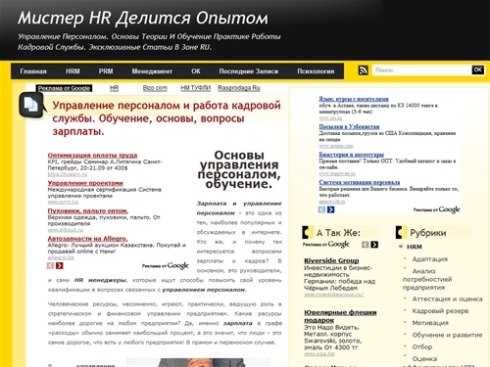This screenshot has width=490, height=367.
Task: Open the Отбор category
Action: (422, 346)
